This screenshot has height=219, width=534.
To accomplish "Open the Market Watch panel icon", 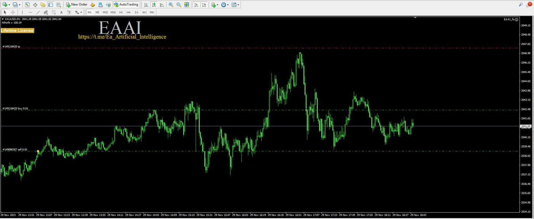I will pos(27,5).
